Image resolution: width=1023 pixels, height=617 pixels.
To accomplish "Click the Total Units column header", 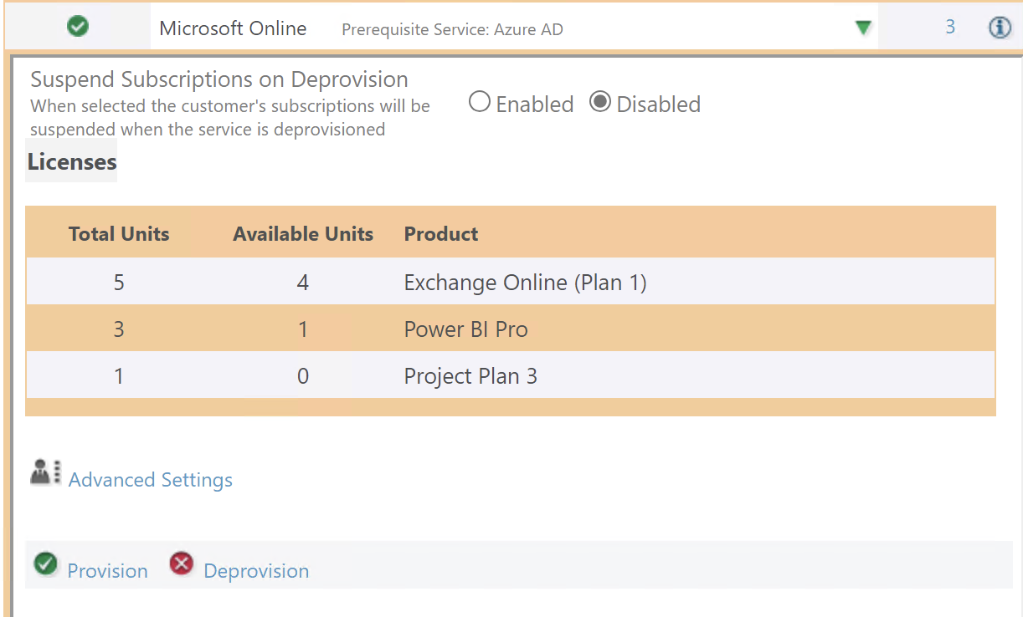I will point(119,234).
